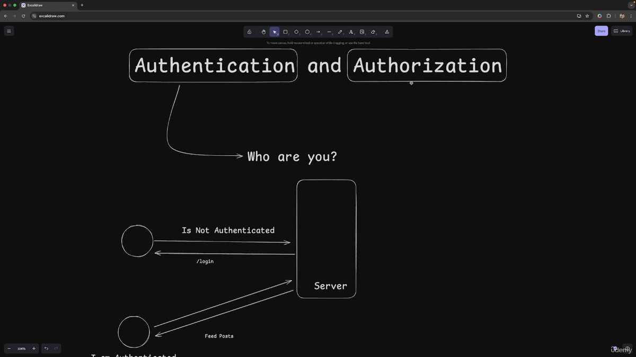
Task: Select the '/login' label
Action: [205, 262]
